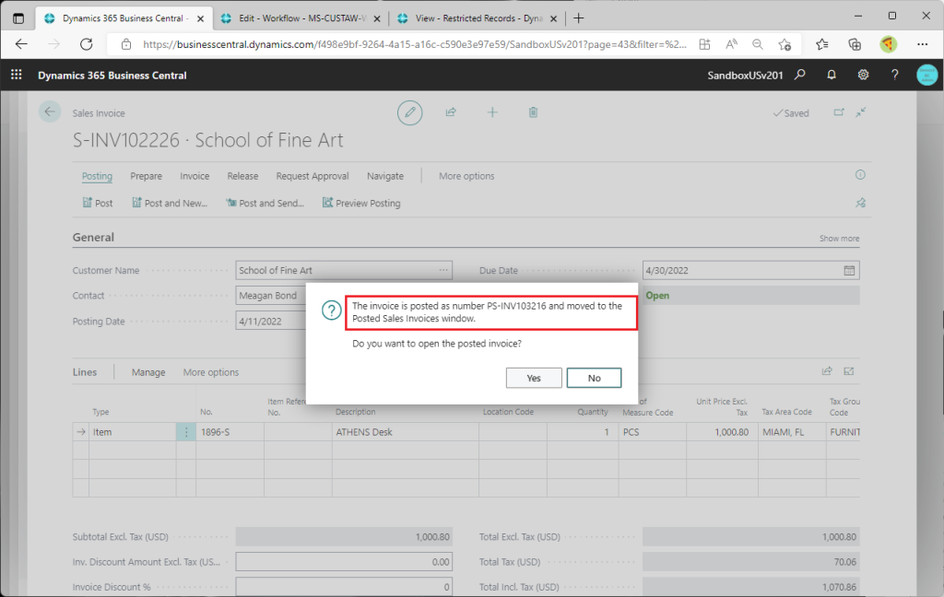Click the ATHENS Desk description cell
The width and height of the screenshot is (944, 597).
coord(406,432)
